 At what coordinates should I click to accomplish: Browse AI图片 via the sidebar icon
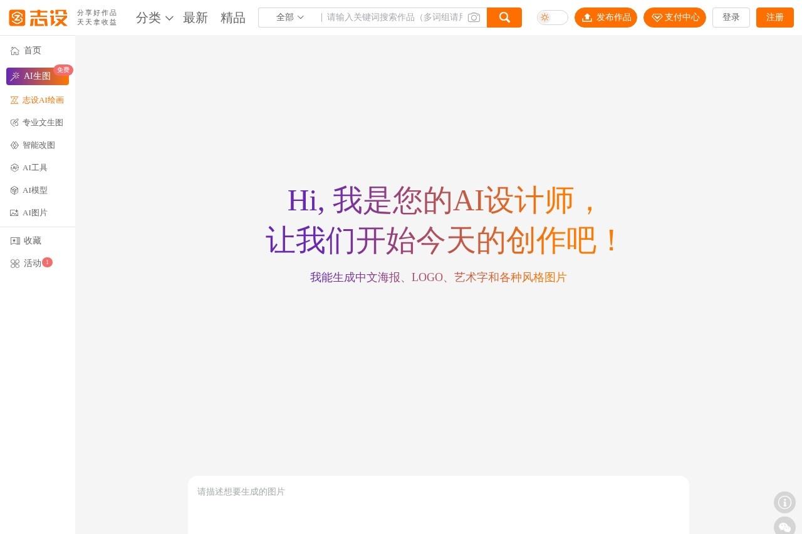(x=34, y=213)
